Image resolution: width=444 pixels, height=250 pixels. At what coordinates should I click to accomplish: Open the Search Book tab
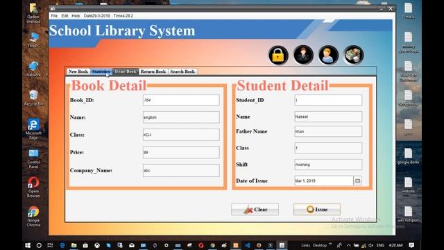tap(182, 72)
